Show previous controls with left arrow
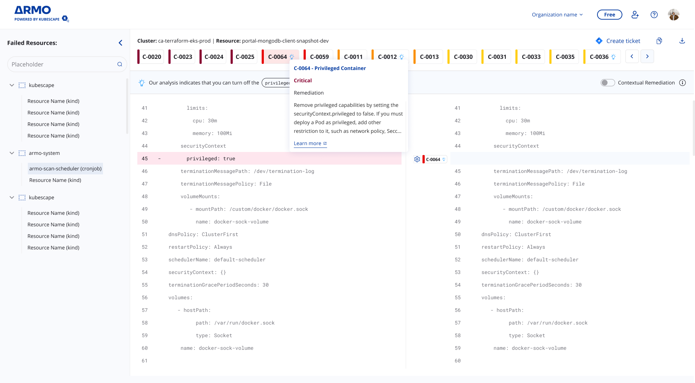Viewport: 695px width, 383px height. [632, 56]
